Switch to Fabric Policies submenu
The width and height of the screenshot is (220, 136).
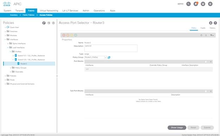[x=29, y=15]
